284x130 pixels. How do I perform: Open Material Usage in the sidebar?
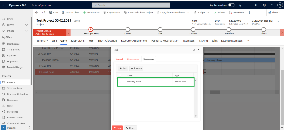[15, 67]
